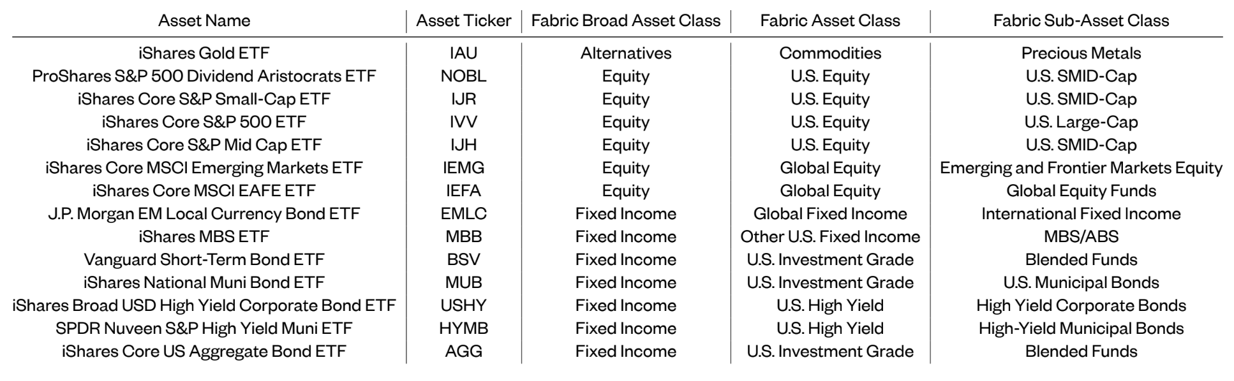This screenshot has width=1234, height=381.
Task: Select the Vanguard Short-Term Bond ETF name
Action: (204, 259)
